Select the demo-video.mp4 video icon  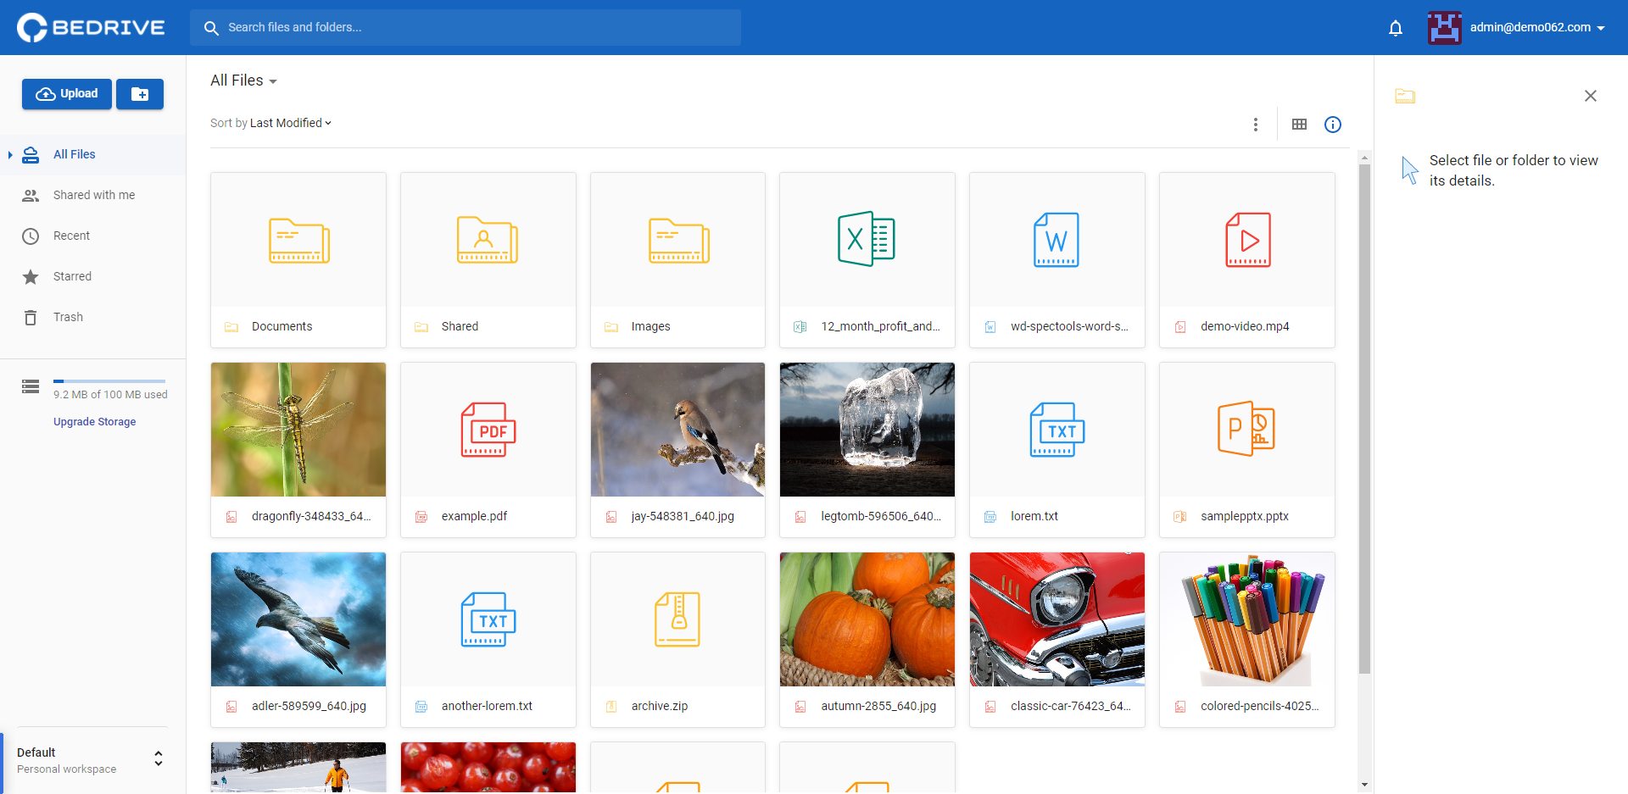point(1247,240)
